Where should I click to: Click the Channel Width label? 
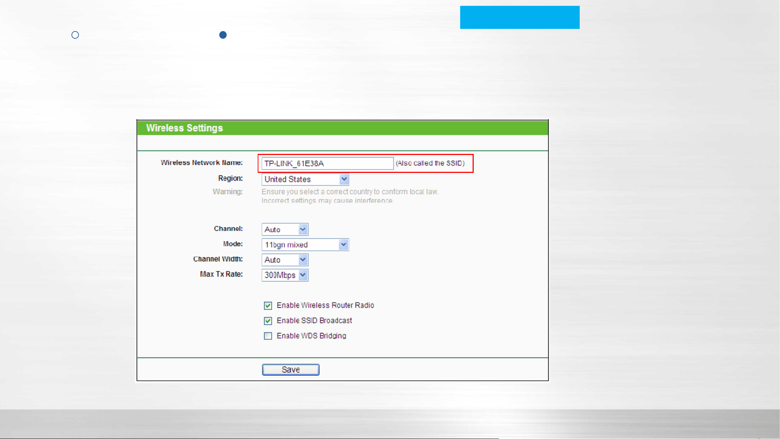(x=218, y=259)
